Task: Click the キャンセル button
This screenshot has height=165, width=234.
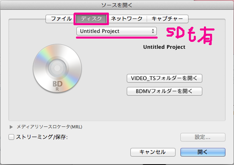Action: [153, 152]
